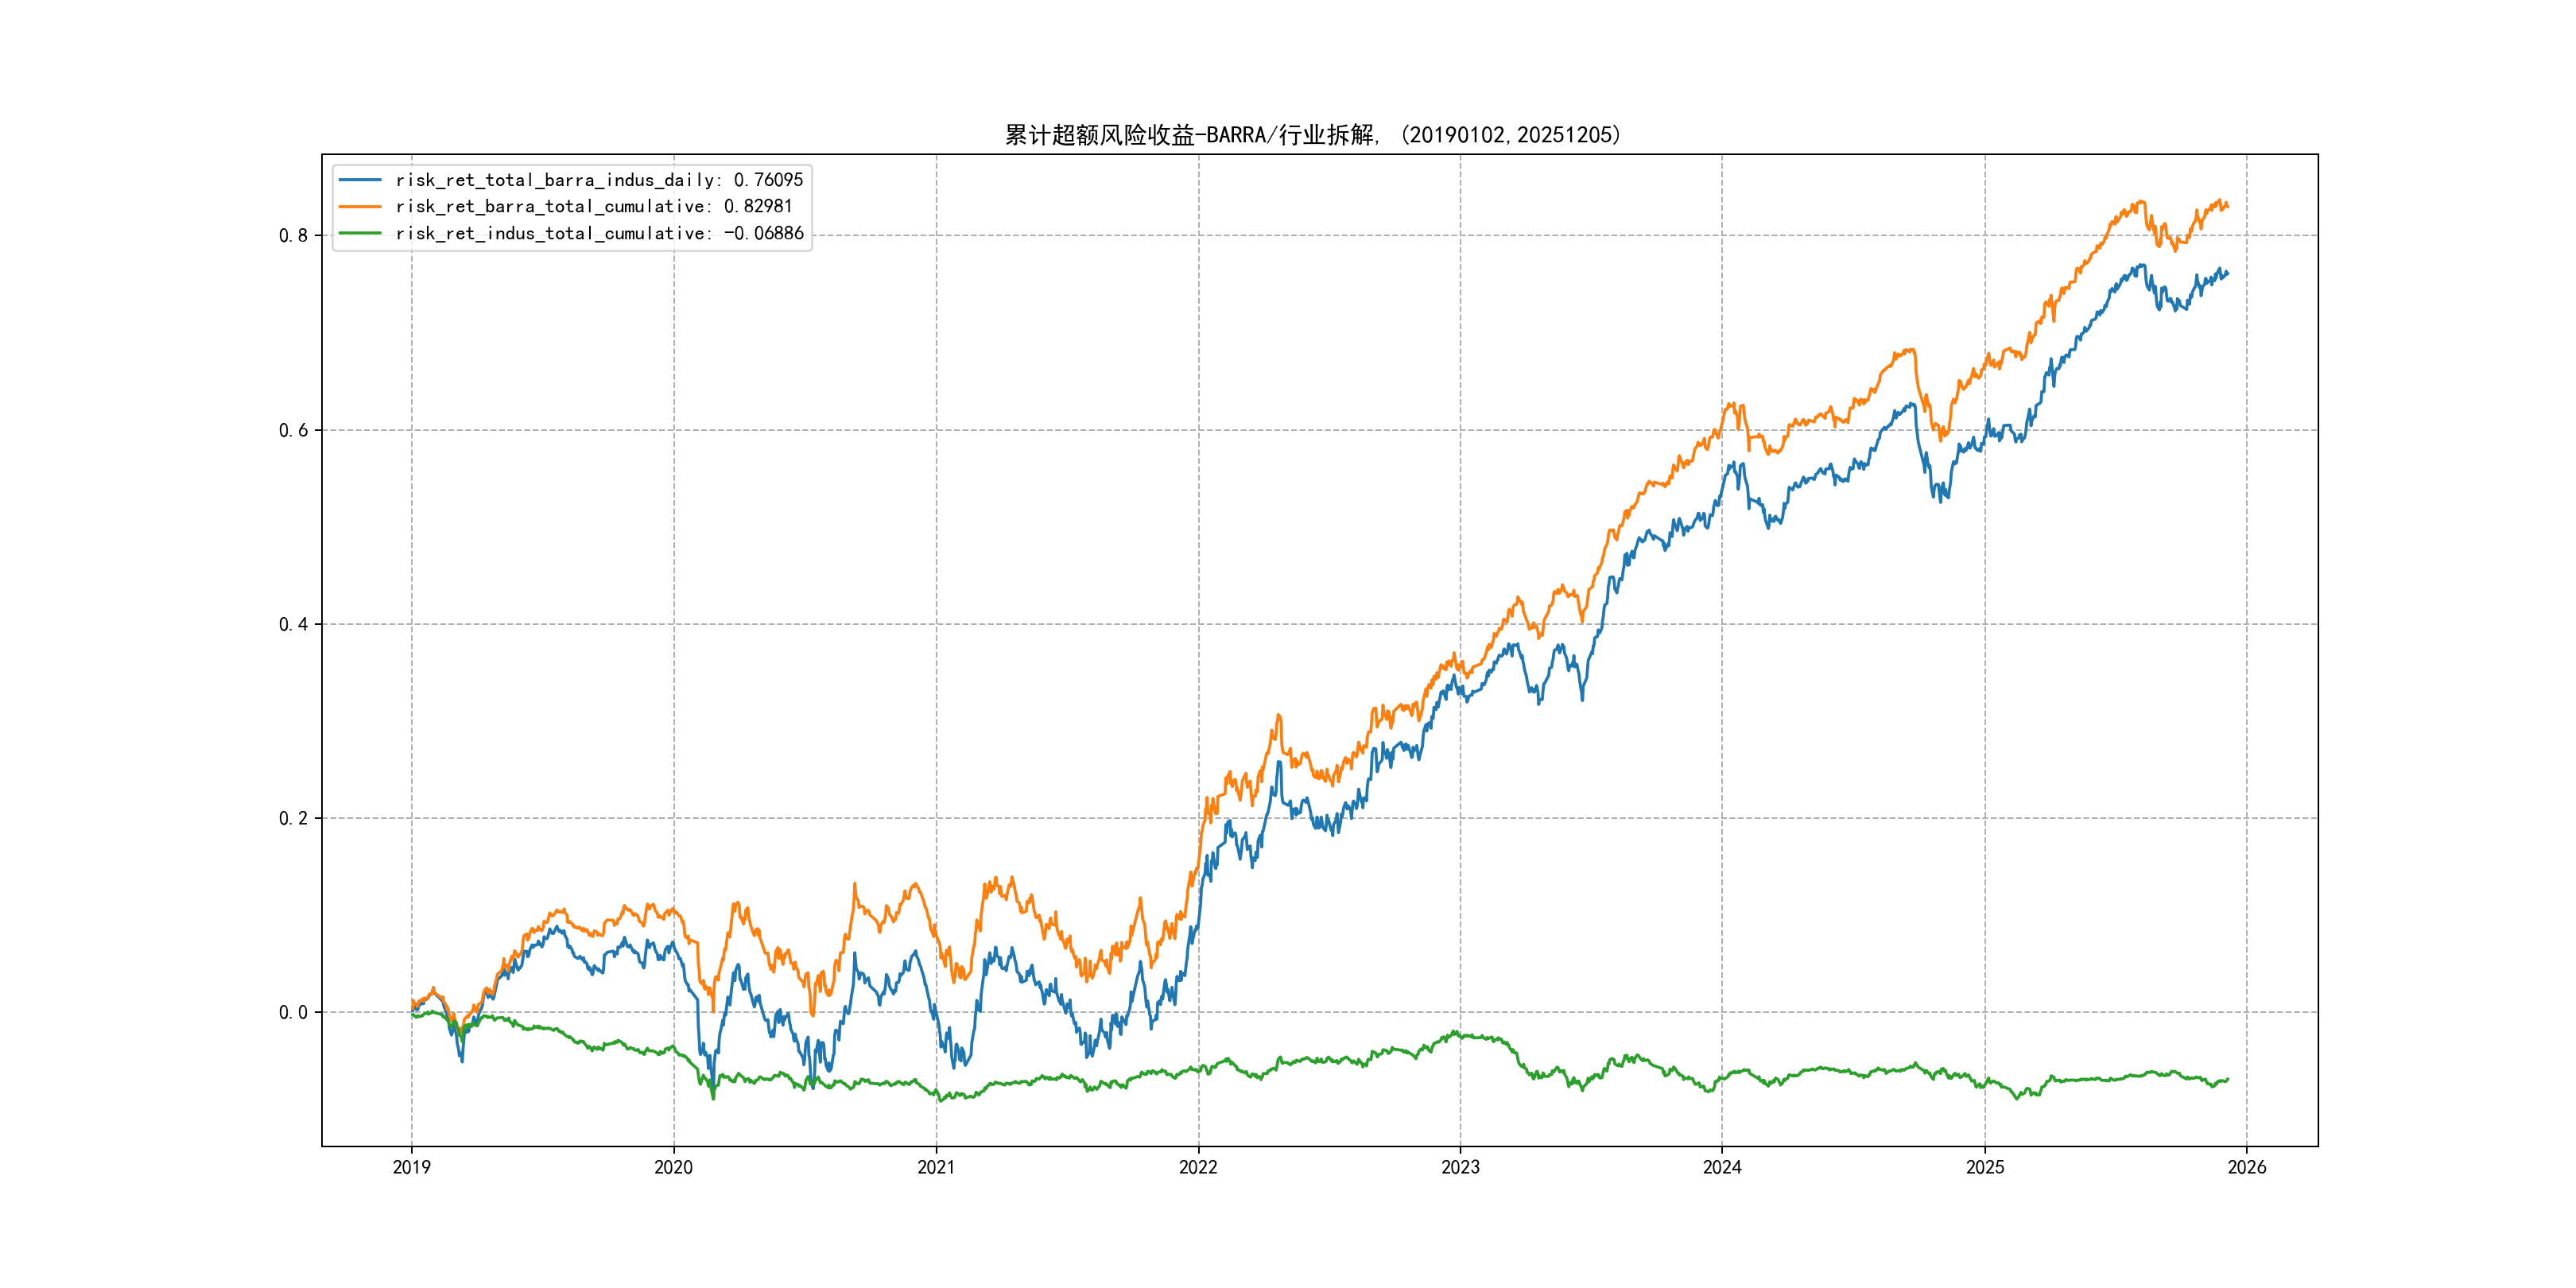Select risk_ret_indus_total_cumulative legend label
The height and width of the screenshot is (1288, 2576).
click(x=599, y=233)
